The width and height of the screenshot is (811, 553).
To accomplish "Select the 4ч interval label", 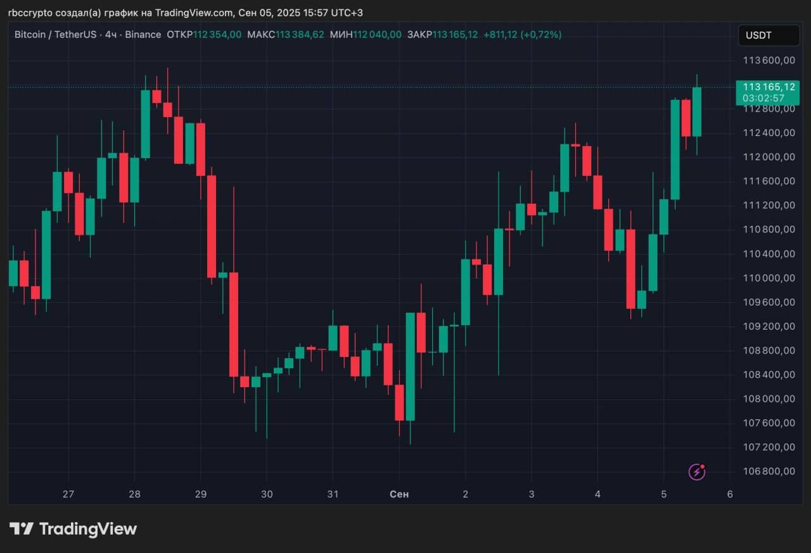I will tap(110, 34).
